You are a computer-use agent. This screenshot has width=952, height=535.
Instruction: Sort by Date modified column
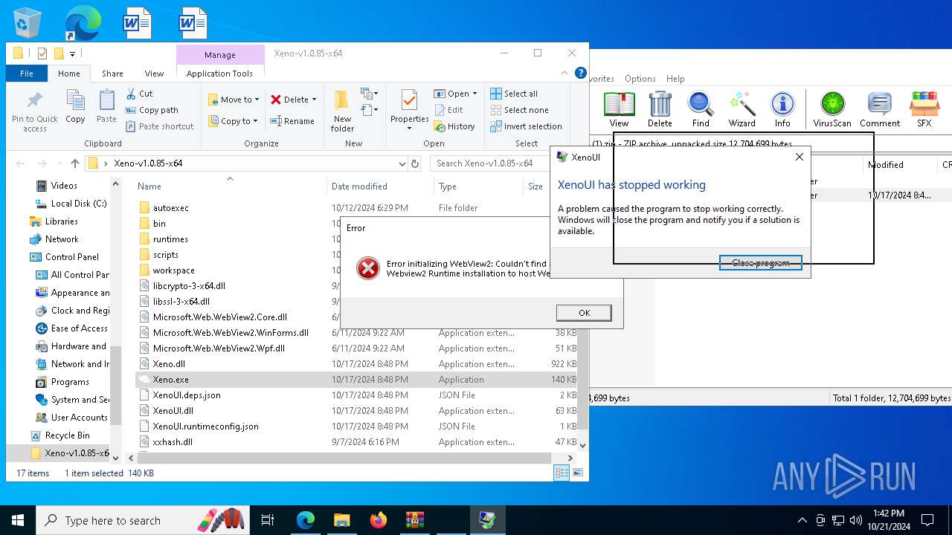coord(359,187)
